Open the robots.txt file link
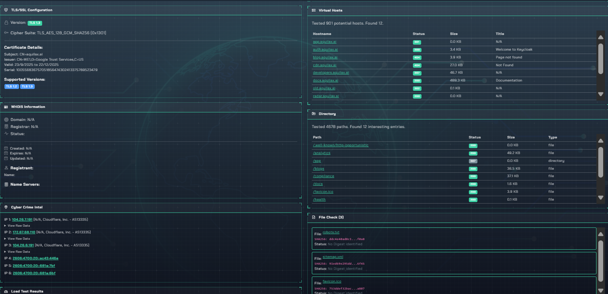This screenshot has height=294, width=608. tap(331, 232)
